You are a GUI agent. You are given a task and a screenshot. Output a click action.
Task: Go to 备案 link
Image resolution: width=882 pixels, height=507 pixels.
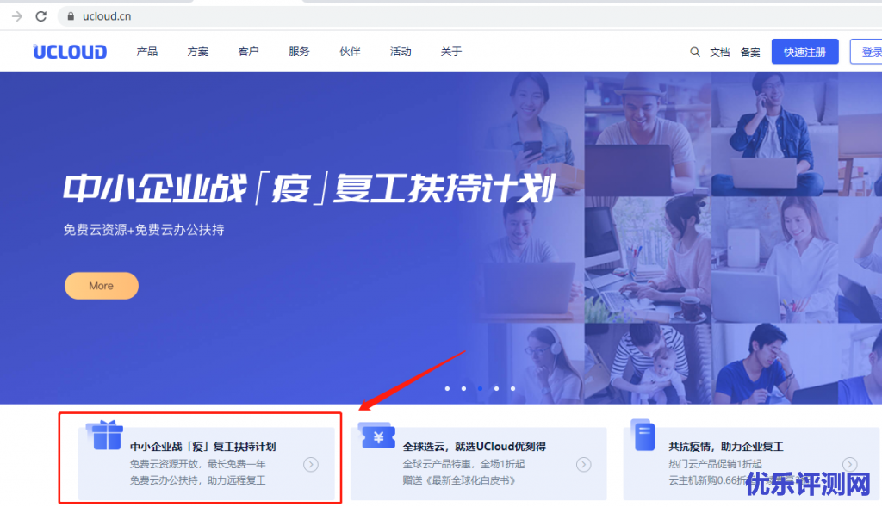click(750, 53)
